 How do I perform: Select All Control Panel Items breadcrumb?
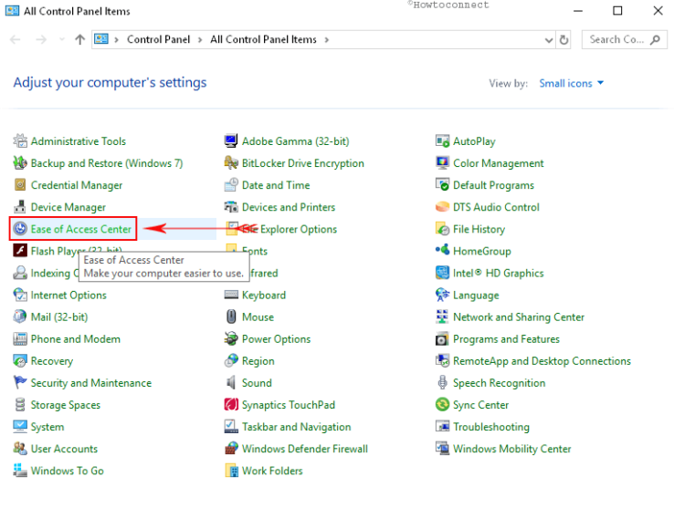pyautogui.click(x=263, y=39)
